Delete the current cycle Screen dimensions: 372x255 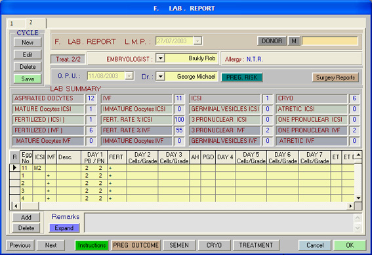pos(28,67)
